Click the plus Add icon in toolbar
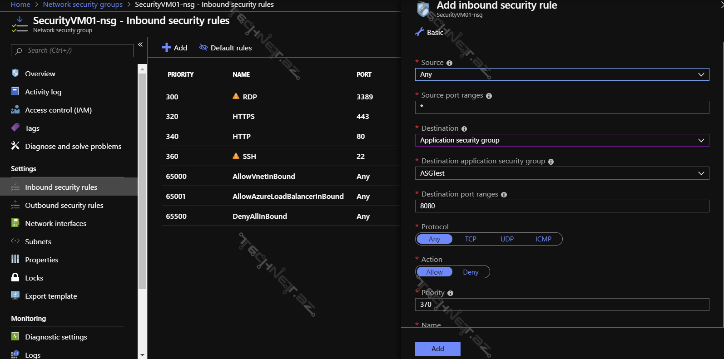Screen dimensions: 724x359 (167, 48)
